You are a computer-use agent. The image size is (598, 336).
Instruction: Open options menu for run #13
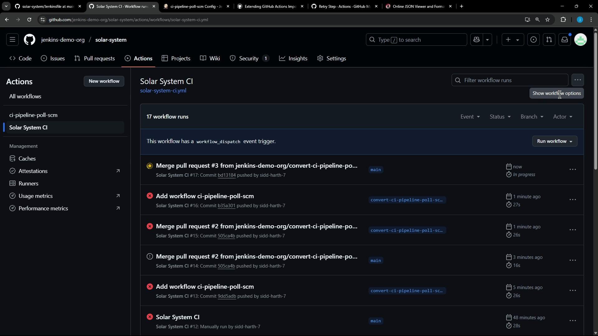572,291
